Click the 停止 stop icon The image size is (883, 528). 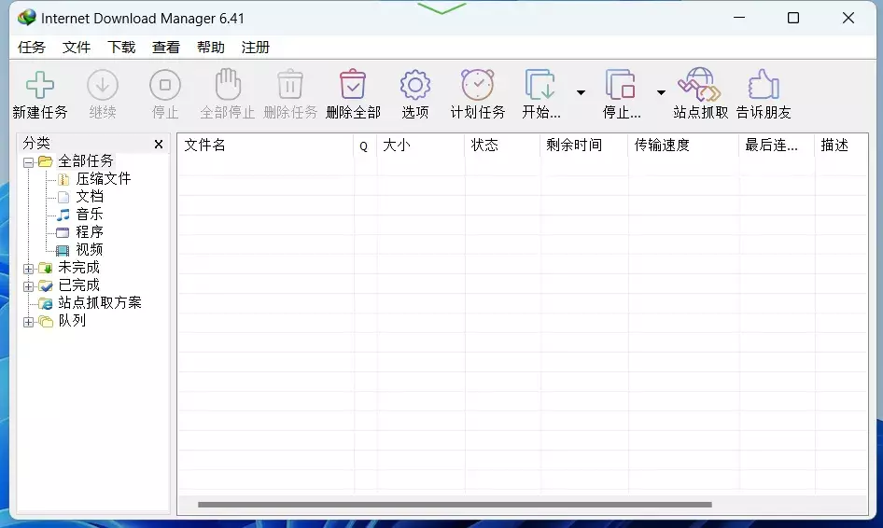click(x=165, y=85)
